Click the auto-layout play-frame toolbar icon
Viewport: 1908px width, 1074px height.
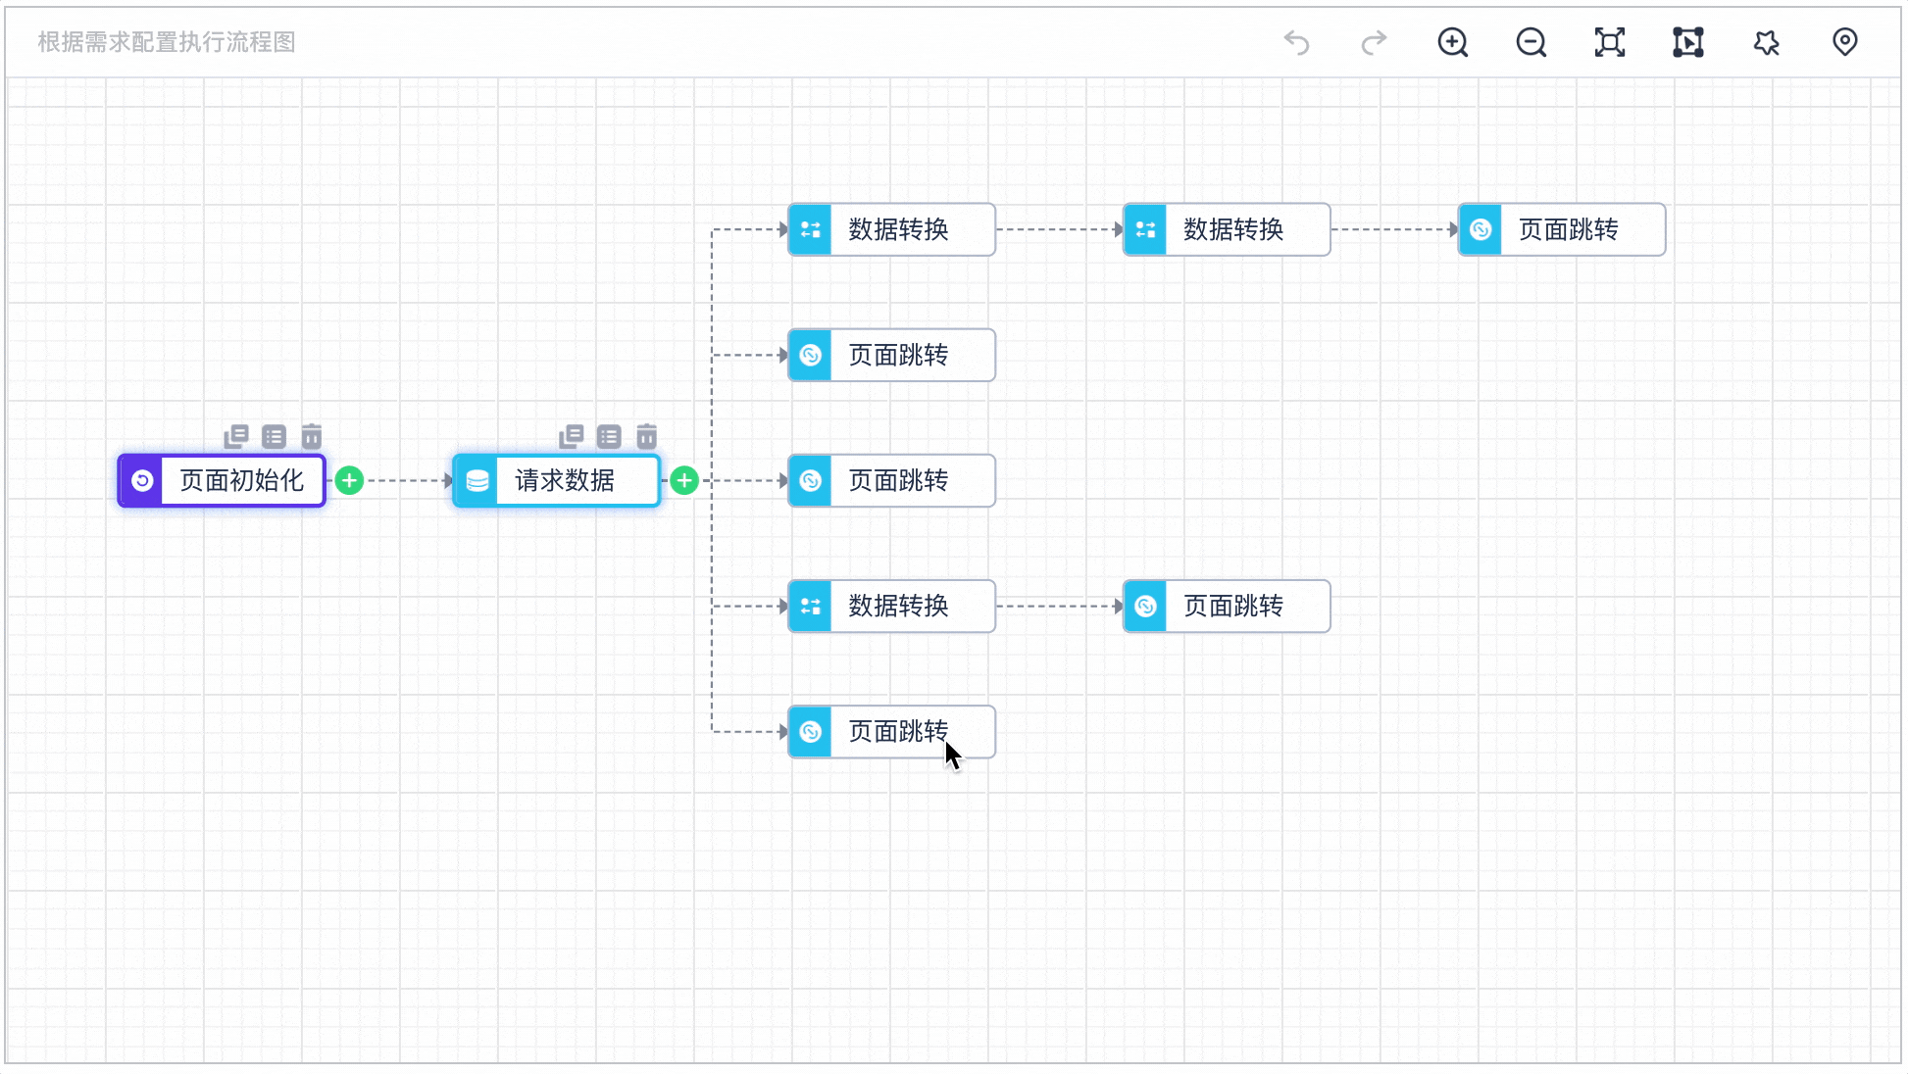click(1687, 42)
